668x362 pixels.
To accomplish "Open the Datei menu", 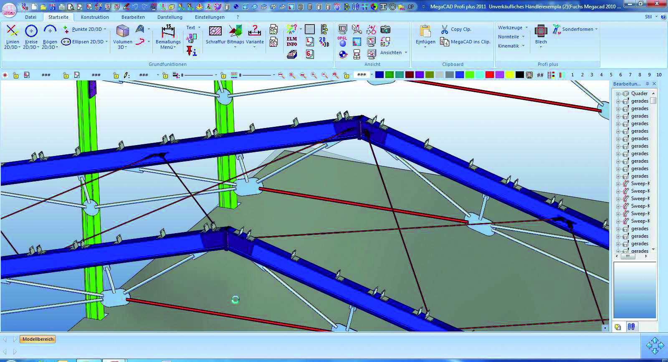I will tap(30, 17).
